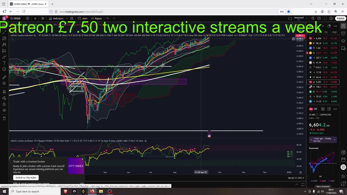Toggle hide all drawings eye icon
The height and width of the screenshot is (195, 347).
click(4, 110)
